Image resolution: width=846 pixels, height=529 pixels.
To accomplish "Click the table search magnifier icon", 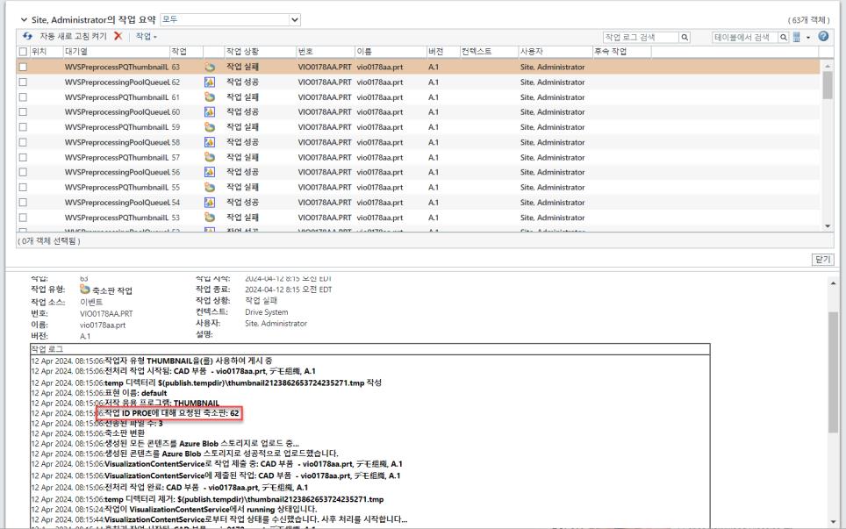I will click(x=783, y=37).
